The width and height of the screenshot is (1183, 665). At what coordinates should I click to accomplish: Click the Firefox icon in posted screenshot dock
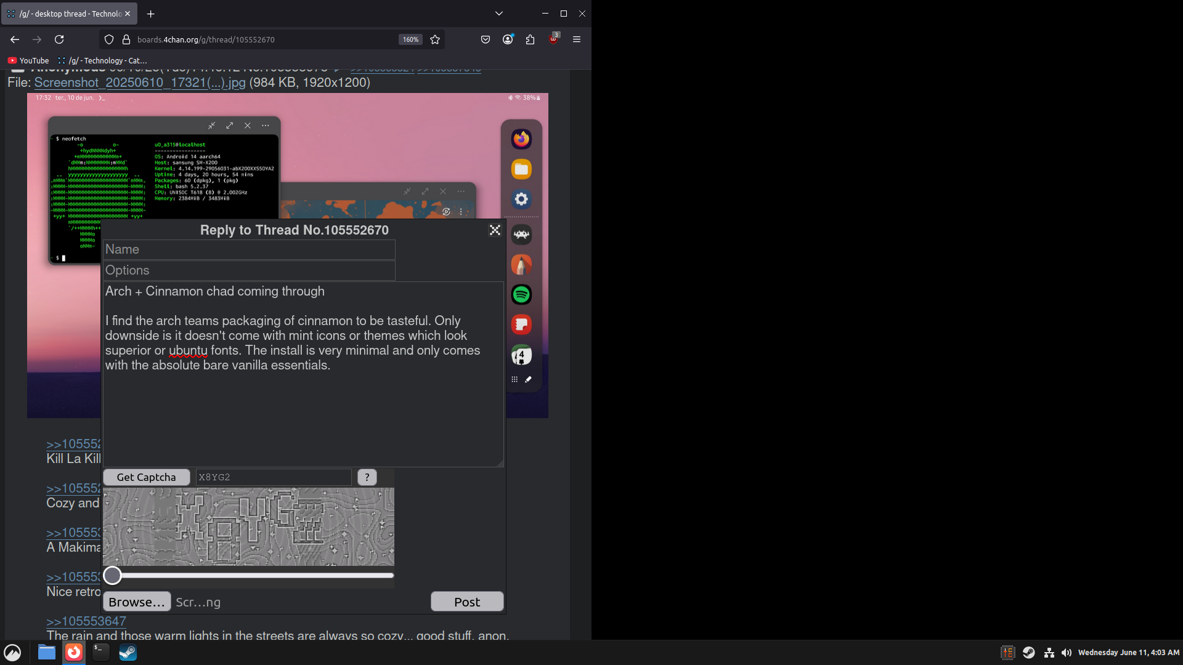pos(521,139)
